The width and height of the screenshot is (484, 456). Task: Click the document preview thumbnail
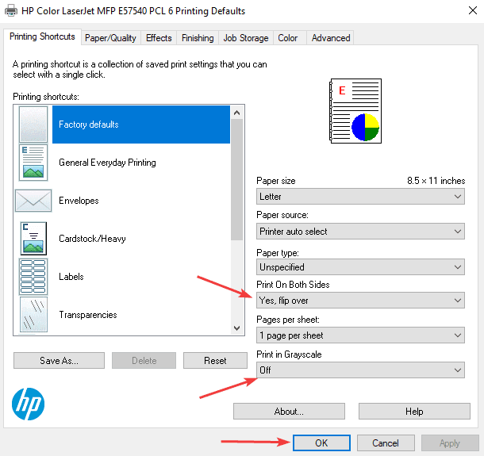click(354, 111)
